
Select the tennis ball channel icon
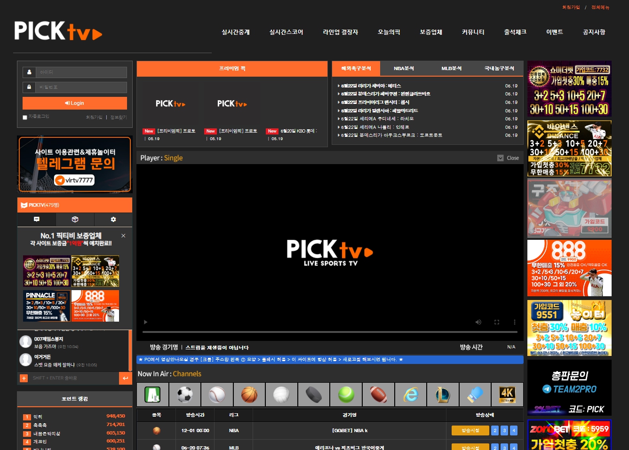(346, 395)
